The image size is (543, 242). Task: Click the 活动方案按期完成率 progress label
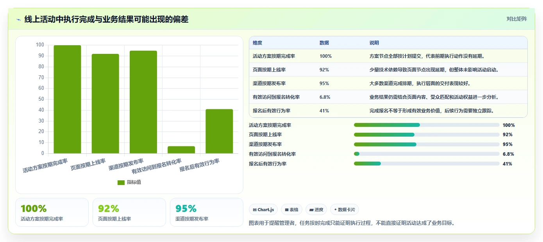tap(270, 125)
